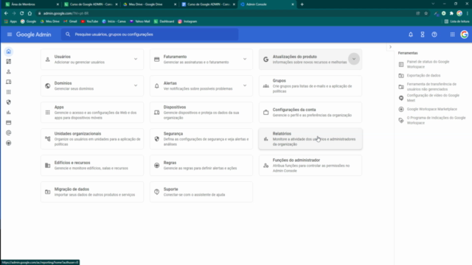Click the search magnifier icon
The width and height of the screenshot is (472, 265).
tap(68, 35)
